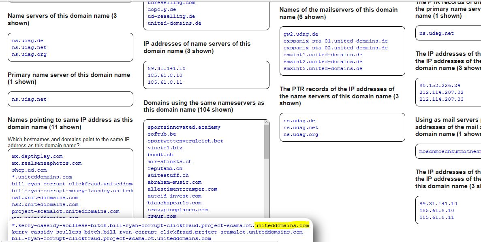Select smxint3.united-domains.de mailserver
The image size is (481, 242).
tap(323, 68)
